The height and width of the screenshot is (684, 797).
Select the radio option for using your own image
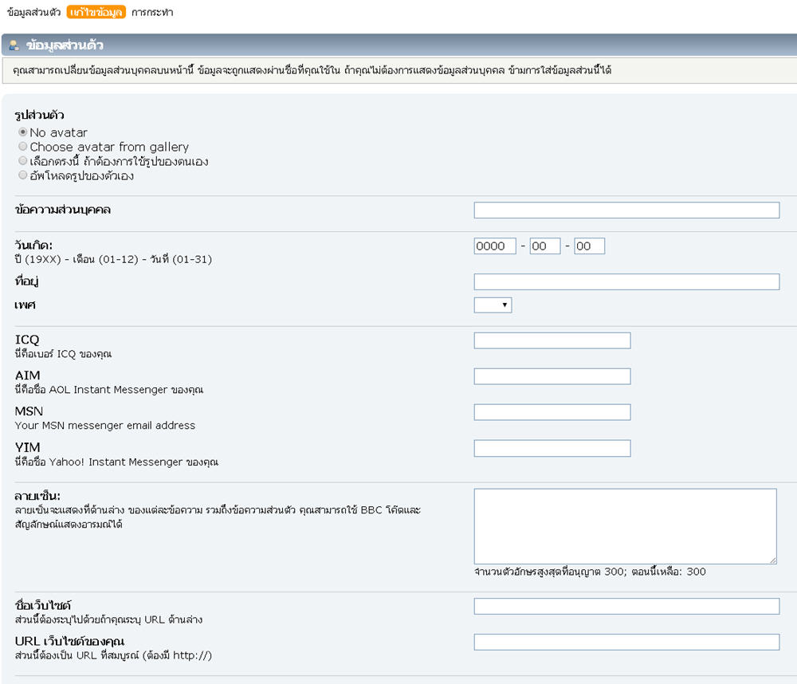(23, 161)
